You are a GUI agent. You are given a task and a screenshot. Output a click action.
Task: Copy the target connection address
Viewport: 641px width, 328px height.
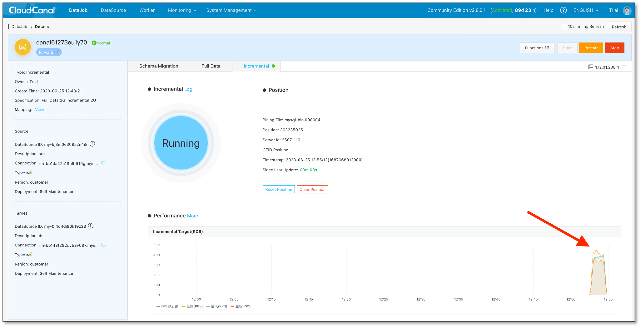click(x=104, y=245)
